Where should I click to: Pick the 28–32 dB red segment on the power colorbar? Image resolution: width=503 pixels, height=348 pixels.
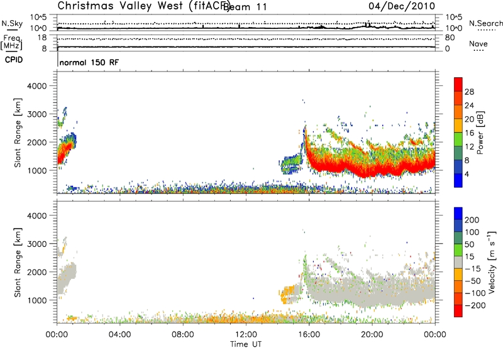[458, 84]
